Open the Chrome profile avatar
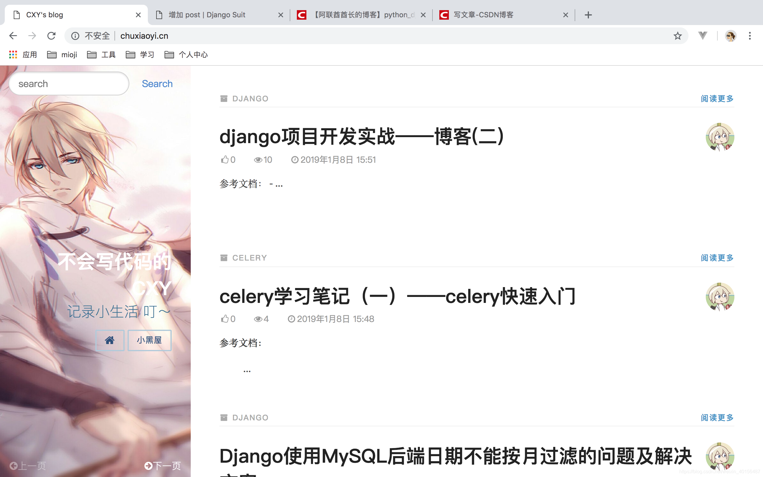 731,36
